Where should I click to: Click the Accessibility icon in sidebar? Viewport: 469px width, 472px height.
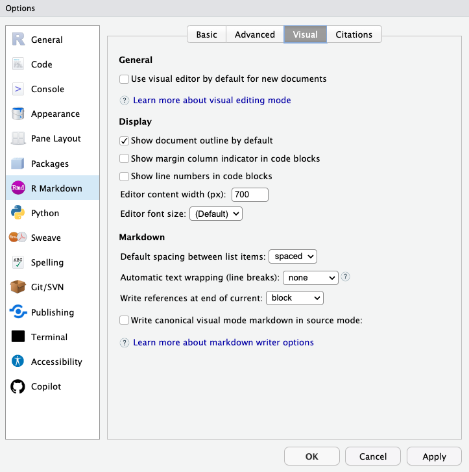pos(18,362)
